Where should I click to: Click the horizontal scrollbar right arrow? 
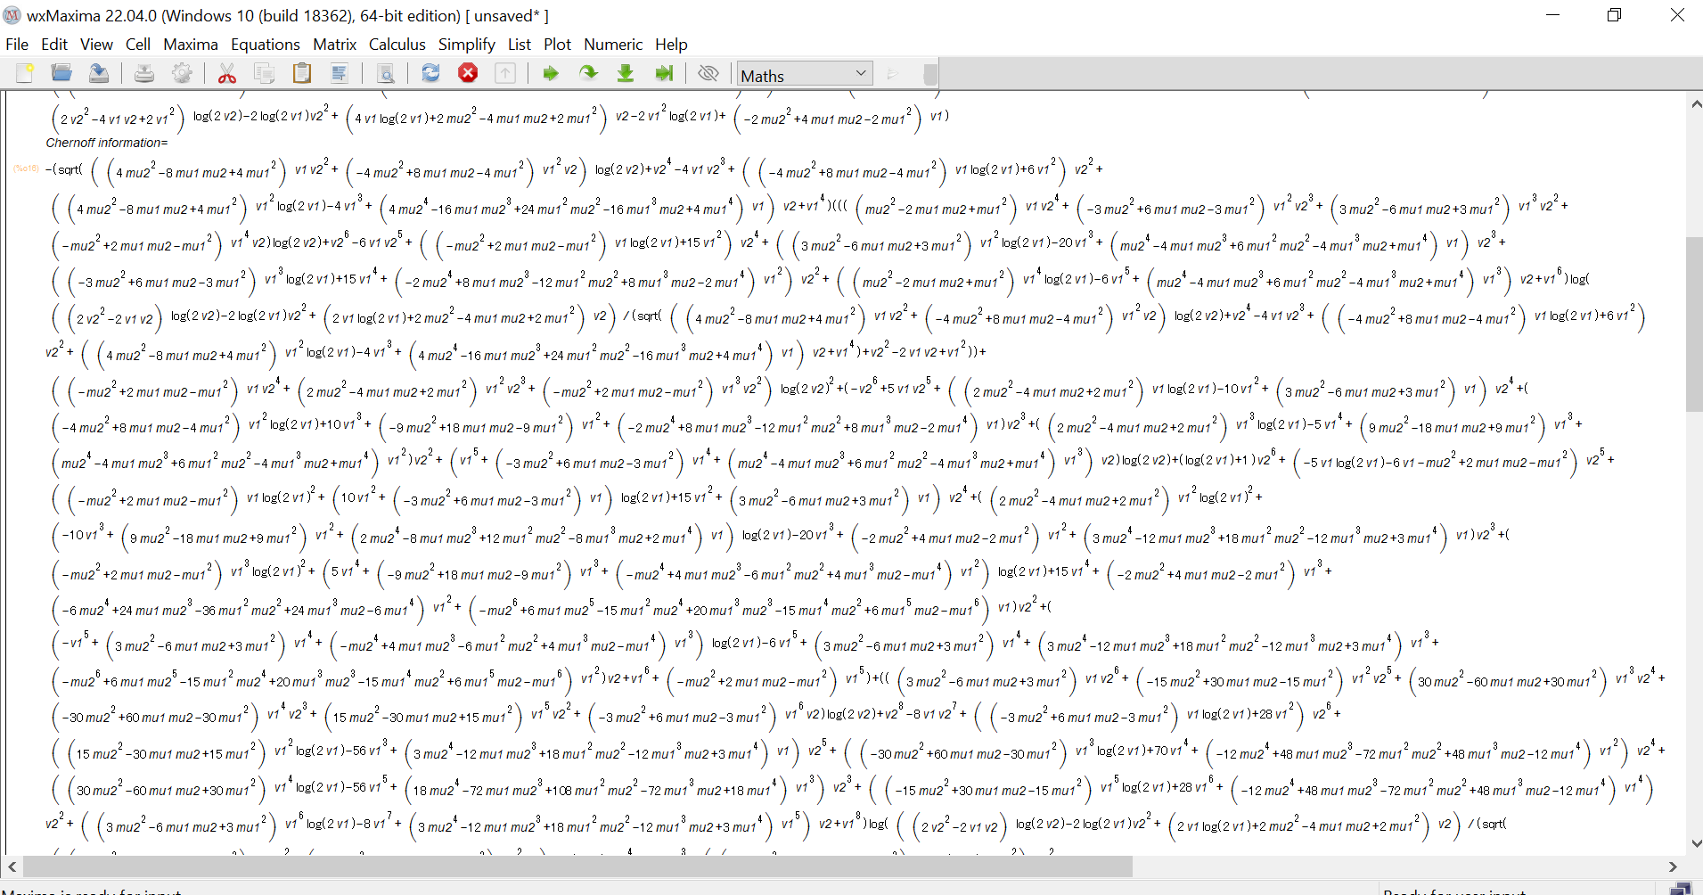click(1673, 866)
